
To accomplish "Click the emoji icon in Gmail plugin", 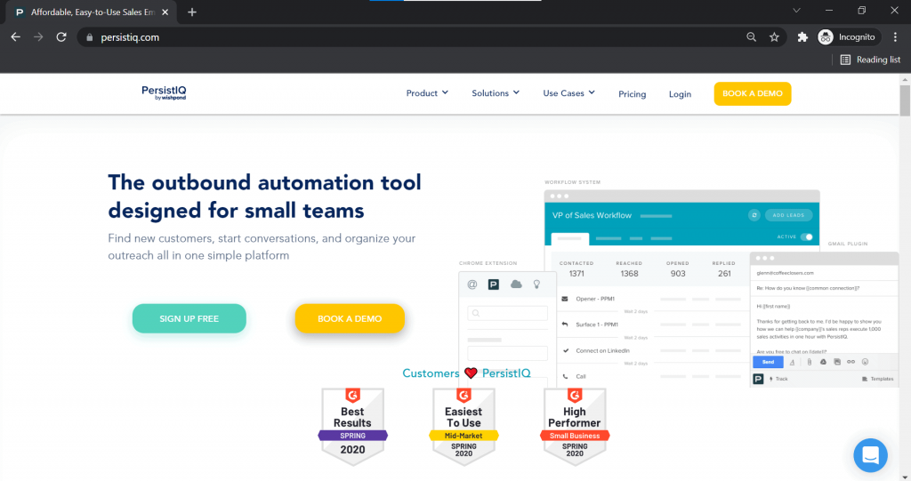I will [x=865, y=362].
